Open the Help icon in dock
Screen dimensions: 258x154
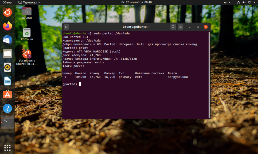click(7, 108)
